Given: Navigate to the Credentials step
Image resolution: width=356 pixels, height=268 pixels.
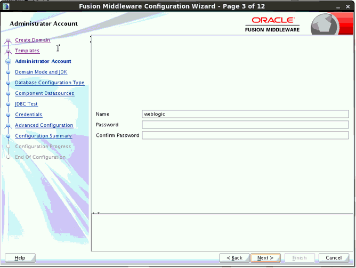Looking at the screenshot, I should click(x=29, y=115).
